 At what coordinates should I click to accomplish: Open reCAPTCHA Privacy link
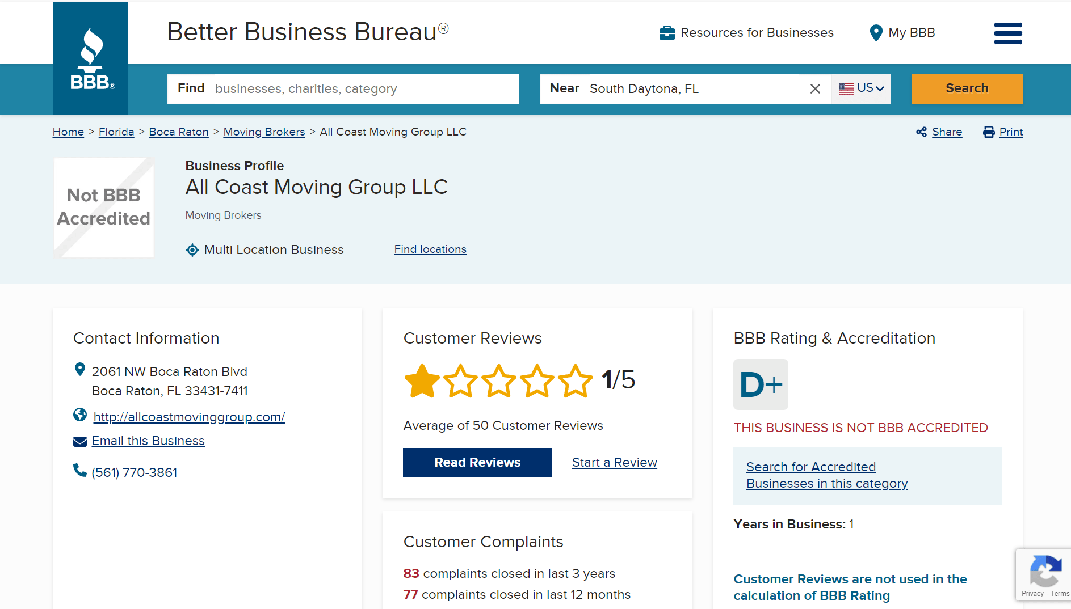pyautogui.click(x=1032, y=594)
